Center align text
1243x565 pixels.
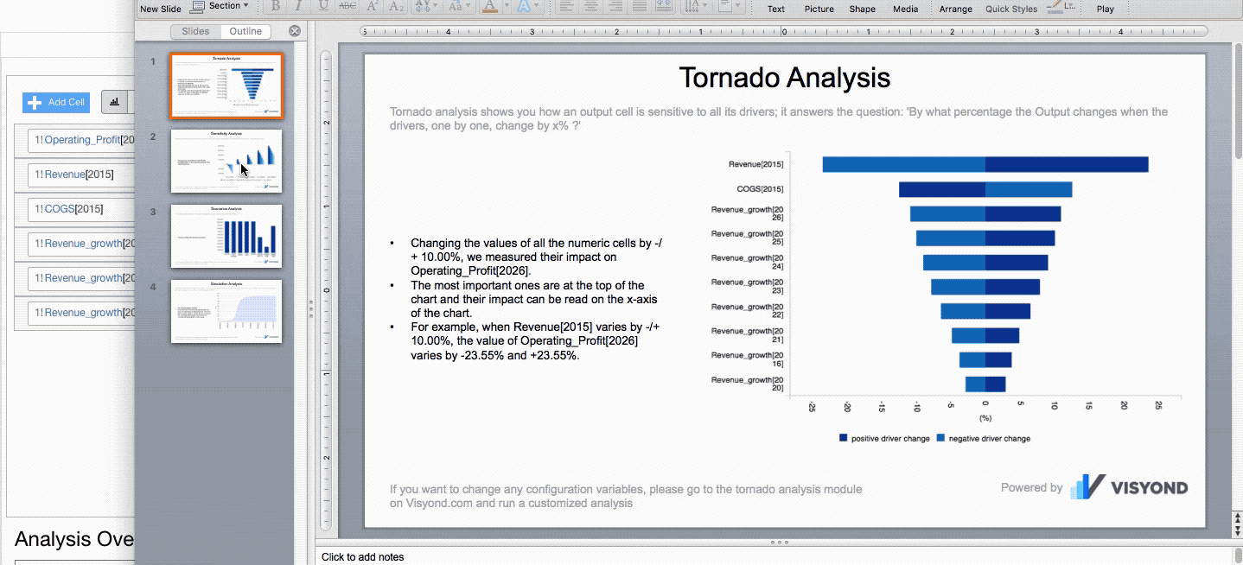tap(591, 6)
